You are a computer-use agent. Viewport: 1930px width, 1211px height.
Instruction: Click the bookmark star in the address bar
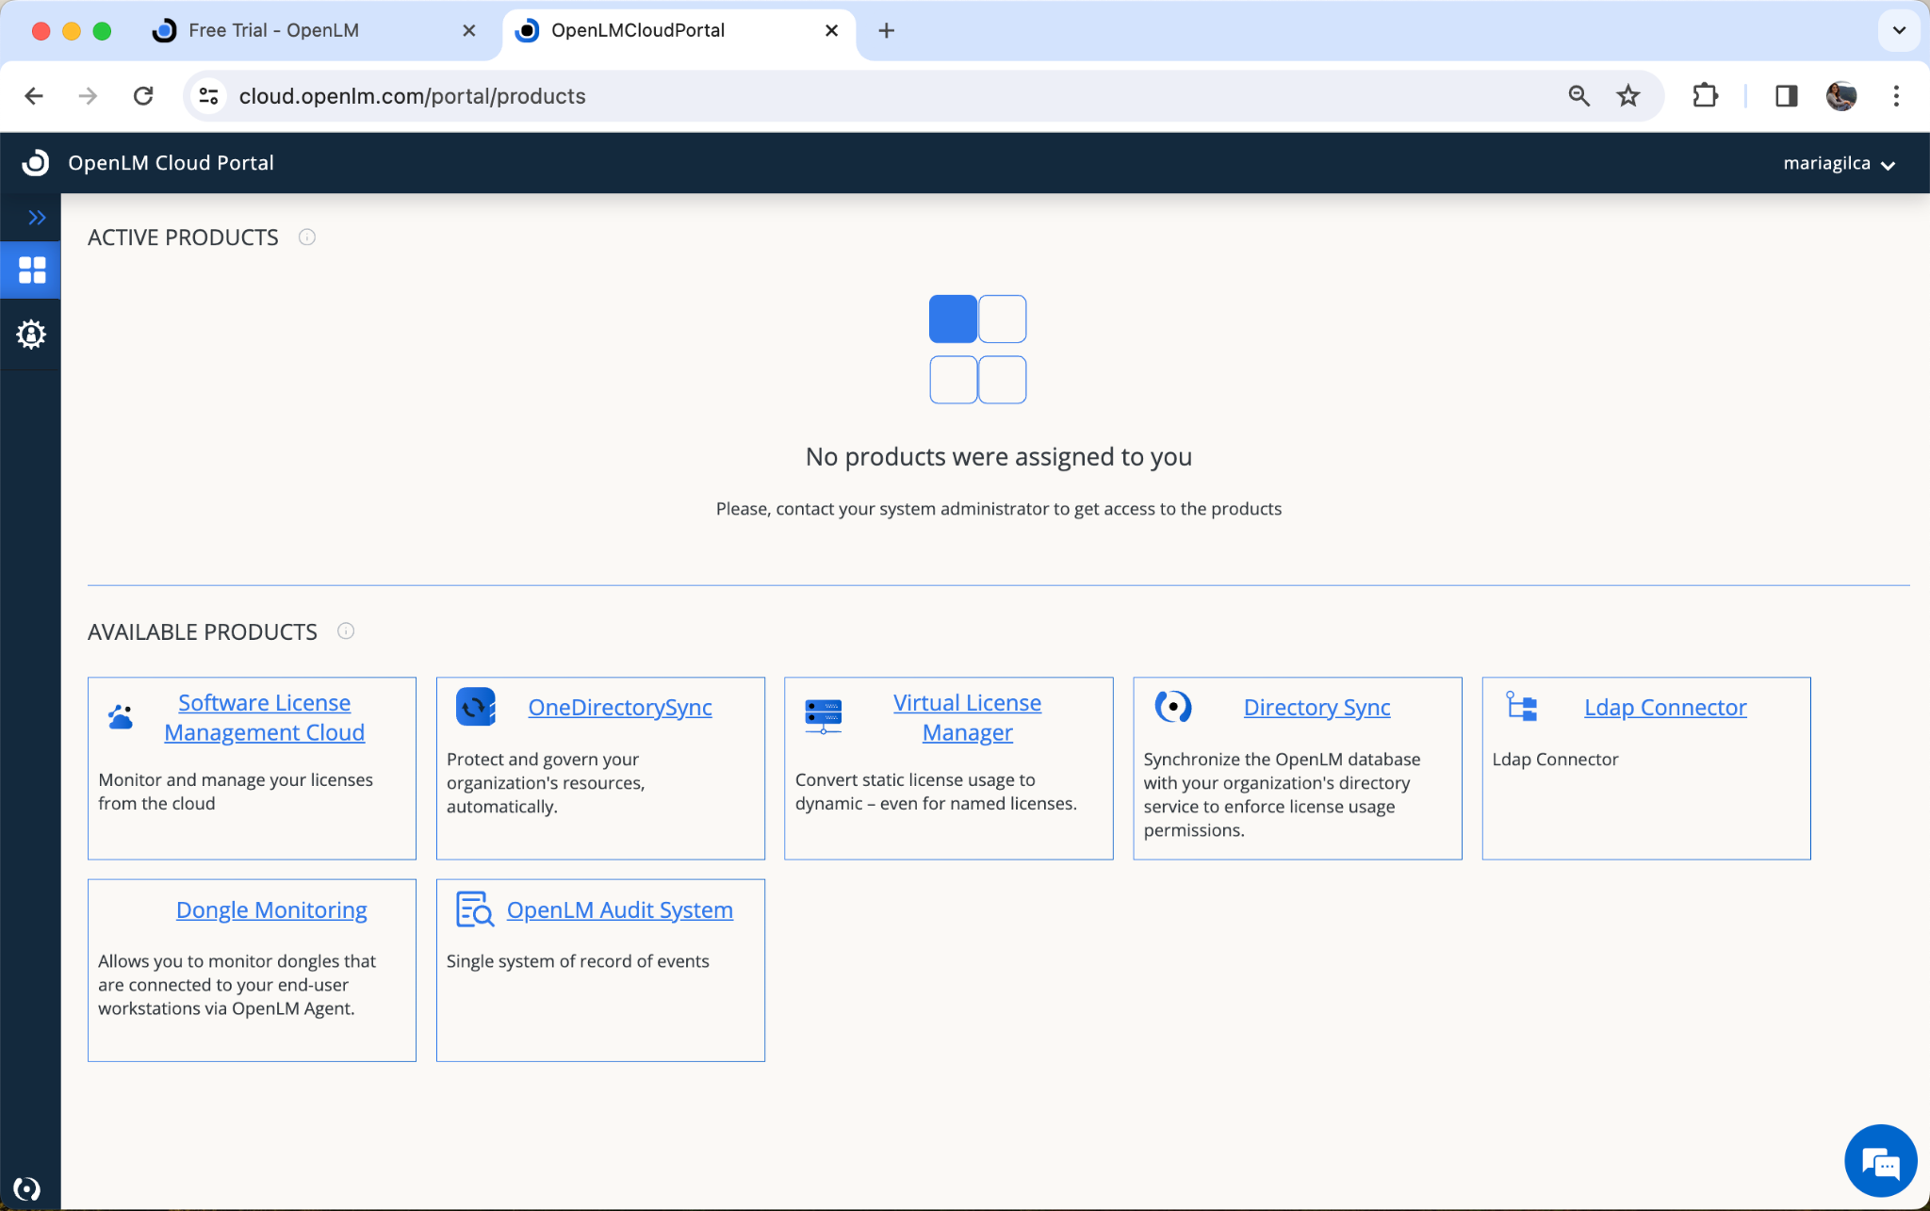[1627, 95]
